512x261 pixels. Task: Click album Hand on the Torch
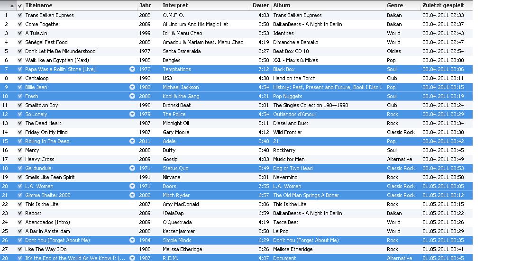coord(294,78)
